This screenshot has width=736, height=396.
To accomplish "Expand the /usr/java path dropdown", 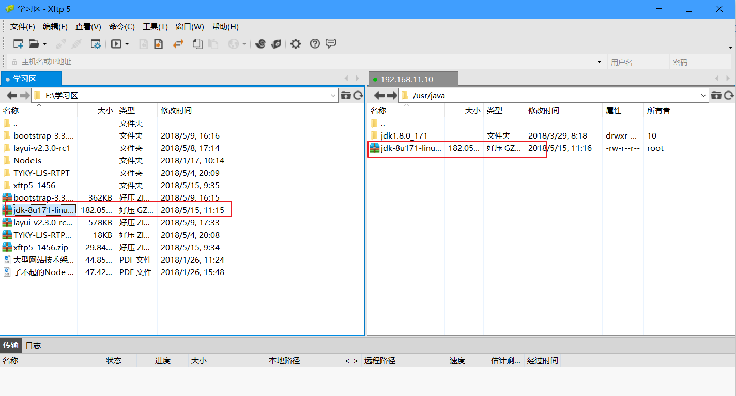I will (704, 95).
